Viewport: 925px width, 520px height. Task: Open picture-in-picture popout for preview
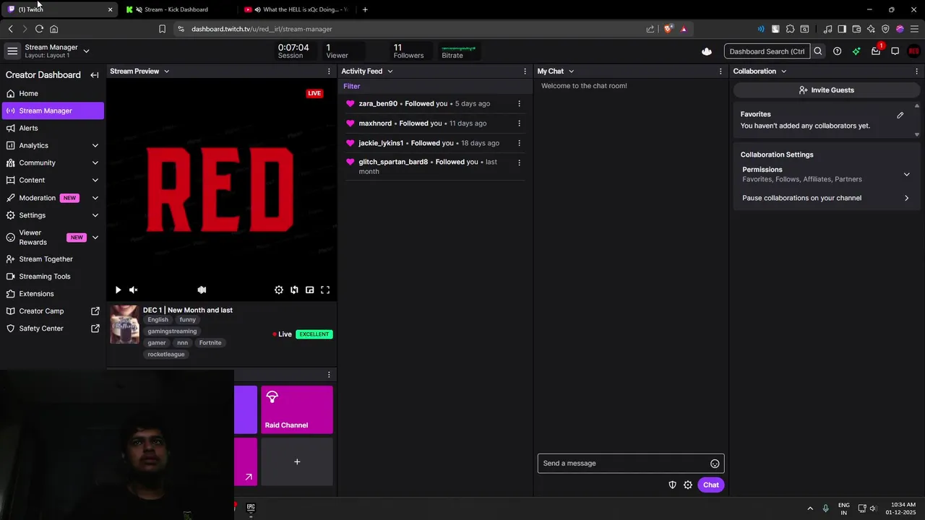(x=310, y=290)
